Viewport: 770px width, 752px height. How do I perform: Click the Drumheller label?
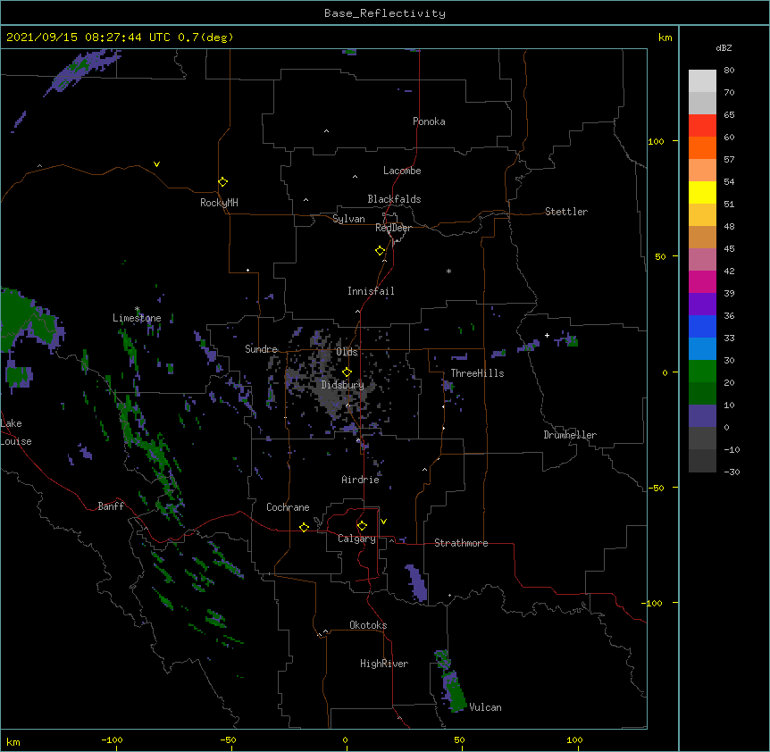tap(570, 435)
